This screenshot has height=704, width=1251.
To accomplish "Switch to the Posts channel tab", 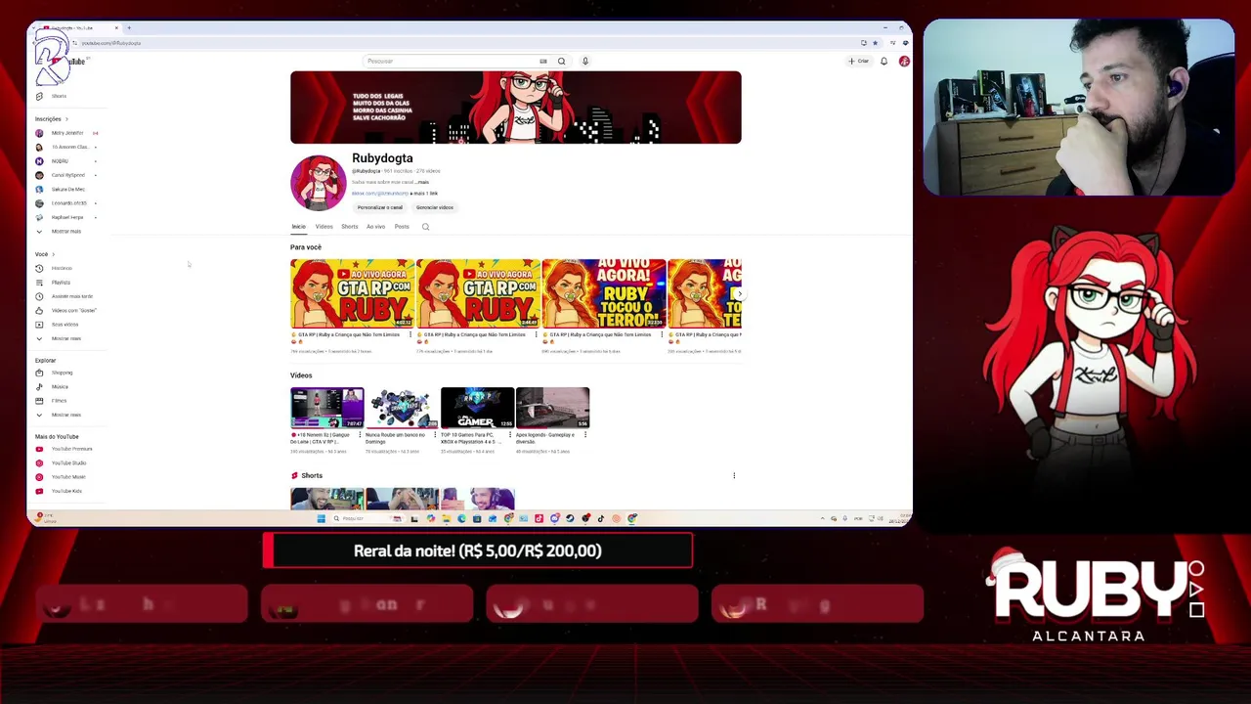I will [402, 227].
